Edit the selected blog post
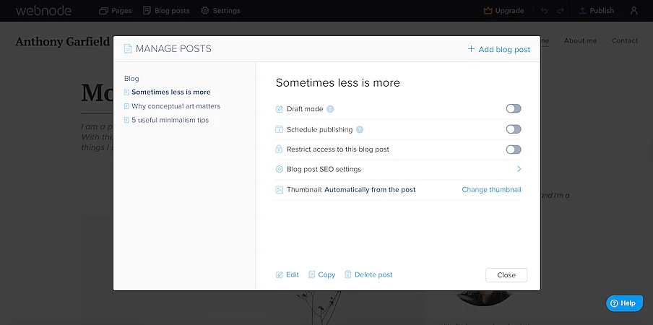Screen dimensions: 653x325 click(x=287, y=274)
